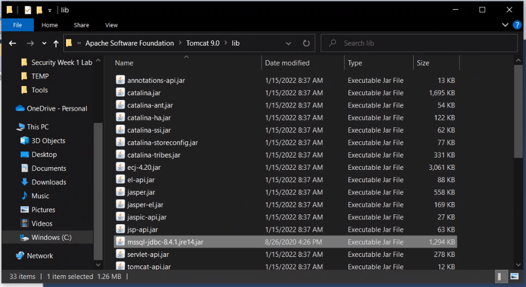Select the OneDrive - Personal cloud icon
The width and height of the screenshot is (526, 287).
click(20, 109)
